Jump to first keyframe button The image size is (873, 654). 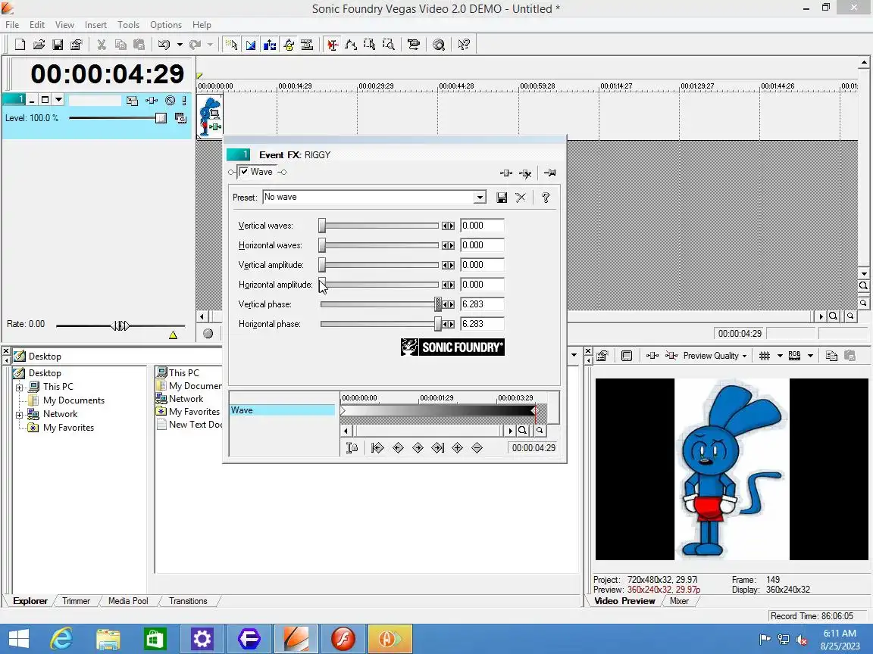click(x=377, y=447)
